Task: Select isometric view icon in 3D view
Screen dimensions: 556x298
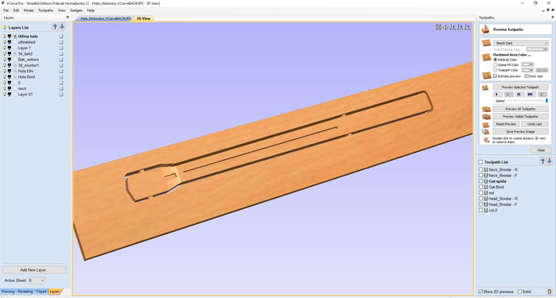Action: tap(446, 27)
